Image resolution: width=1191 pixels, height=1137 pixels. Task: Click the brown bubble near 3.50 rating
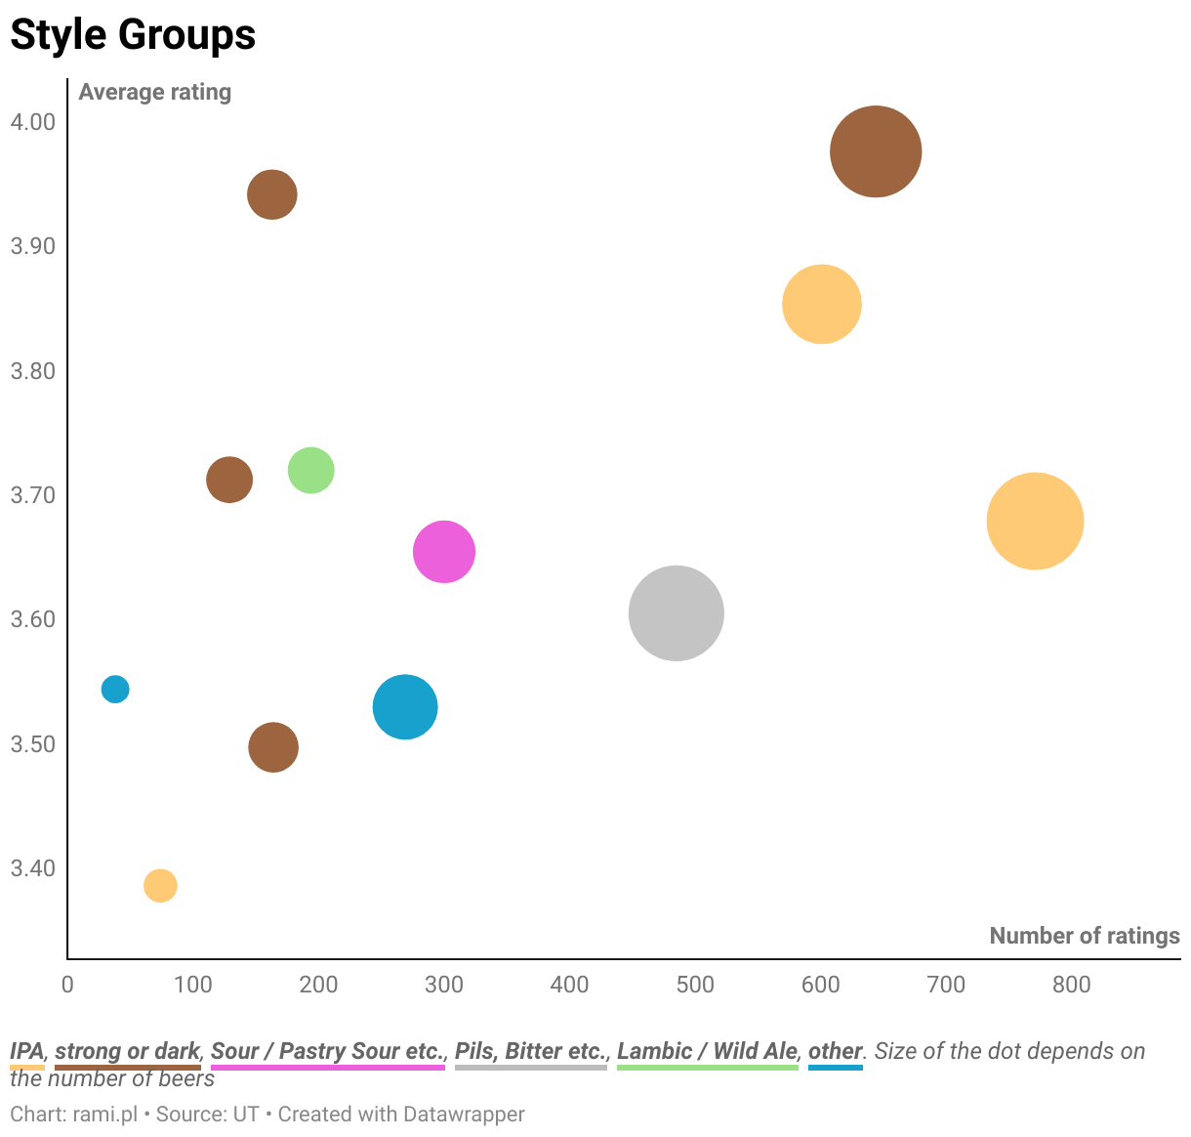(x=273, y=748)
